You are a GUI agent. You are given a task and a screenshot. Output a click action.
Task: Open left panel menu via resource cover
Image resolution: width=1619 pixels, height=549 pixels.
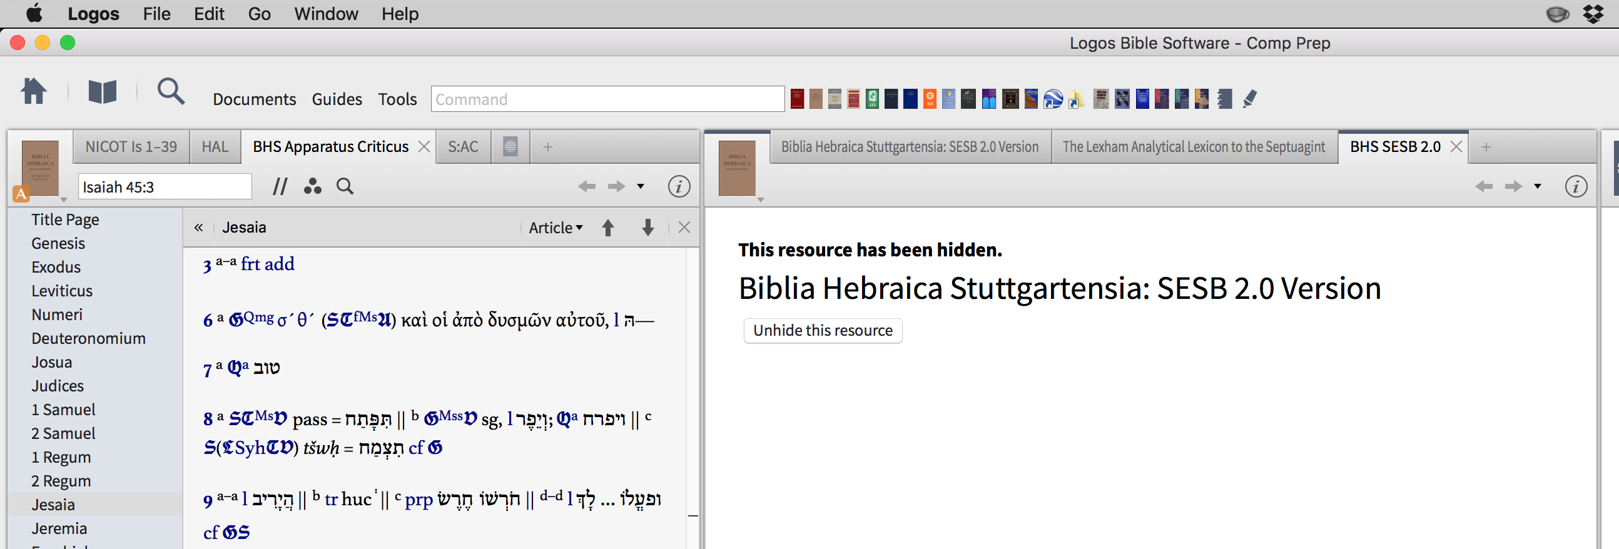pos(40,168)
